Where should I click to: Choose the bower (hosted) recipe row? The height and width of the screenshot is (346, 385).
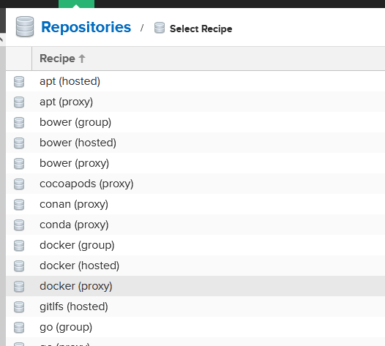[195, 143]
